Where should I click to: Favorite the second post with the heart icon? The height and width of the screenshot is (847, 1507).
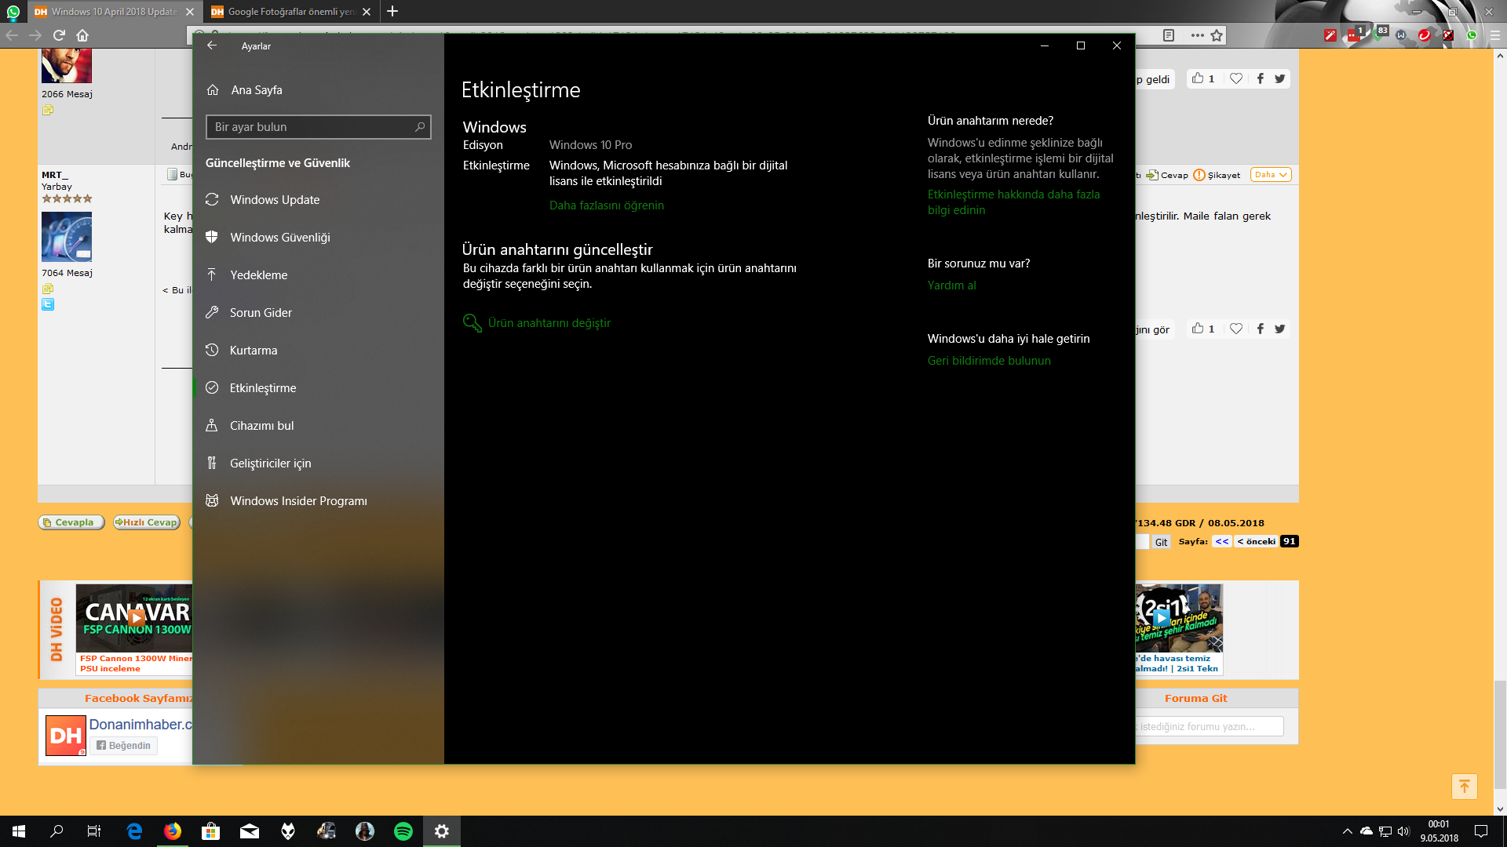[1236, 329]
